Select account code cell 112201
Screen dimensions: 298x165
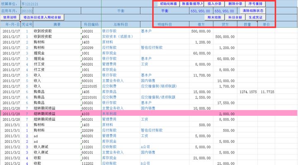pyautogui.click(x=91, y=147)
